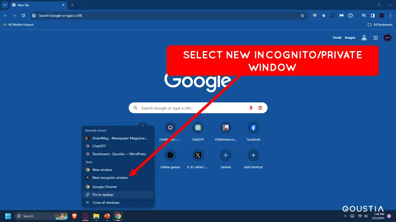Open Images link
The image size is (396, 222).
350,38
